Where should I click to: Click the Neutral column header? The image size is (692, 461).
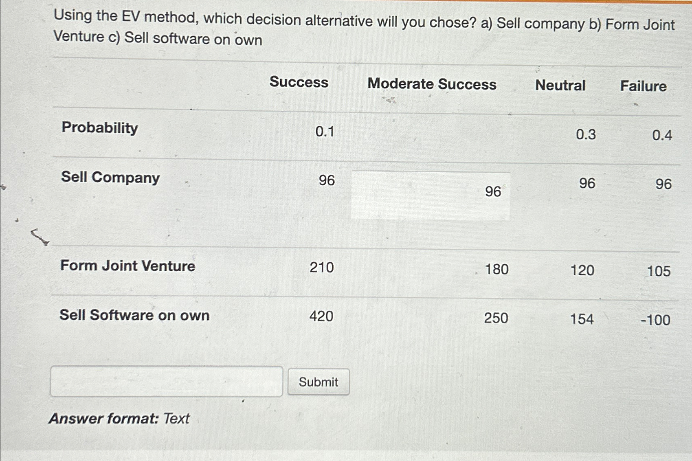pos(561,86)
